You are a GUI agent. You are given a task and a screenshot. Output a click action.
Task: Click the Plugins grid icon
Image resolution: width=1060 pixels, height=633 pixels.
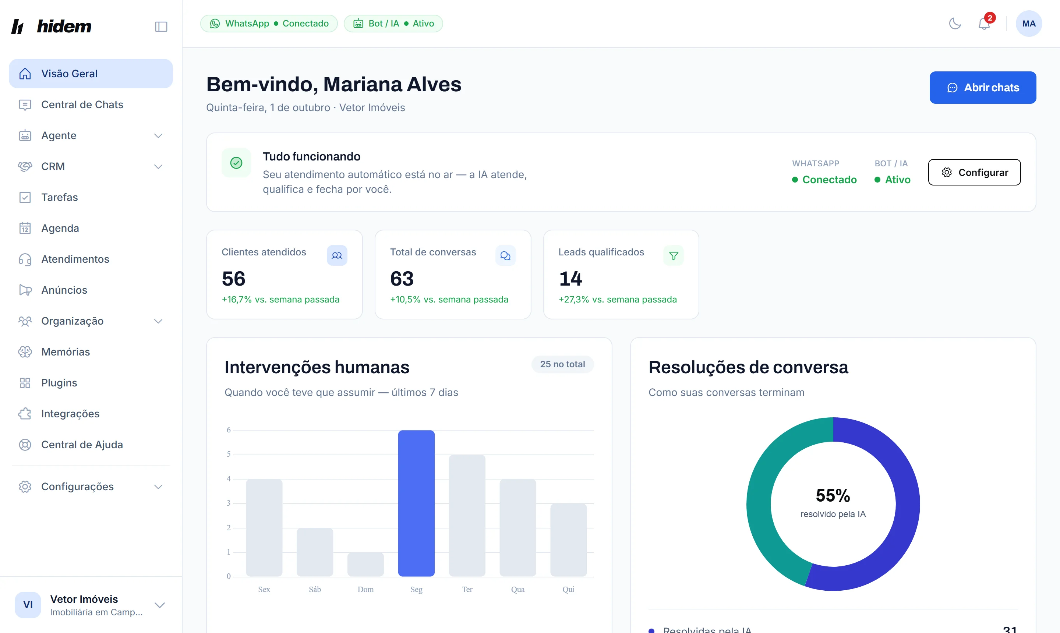[x=25, y=383]
